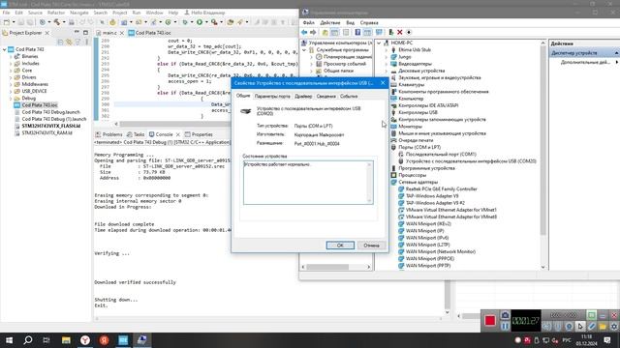Maximize the Project Explorer view
Screen dimensions: 620x348
tap(86, 32)
